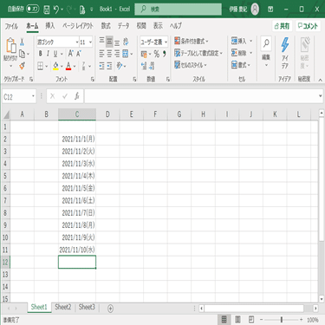Align text to top icon
Image resolution: width=325 pixels, height=325 pixels.
tap(101, 41)
